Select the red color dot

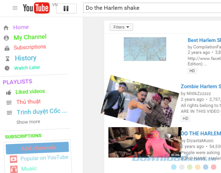tap(213, 167)
